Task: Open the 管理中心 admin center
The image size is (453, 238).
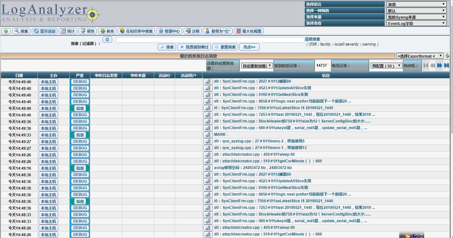Action: 169,31
